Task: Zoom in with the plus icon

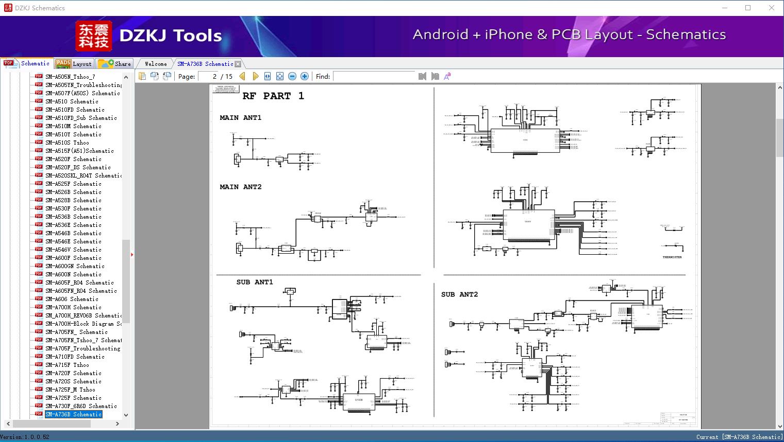Action: pyautogui.click(x=305, y=76)
